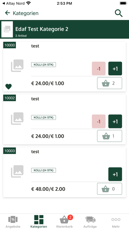The image size is (129, 229).
Task: Add article 10003 with the +1 button
Action: tap(115, 174)
